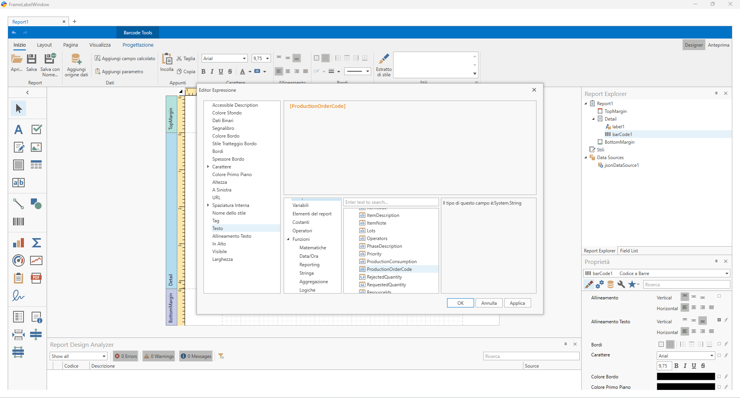The image size is (740, 398).
Task: Open the Layout ribbon tab
Action: click(44, 45)
